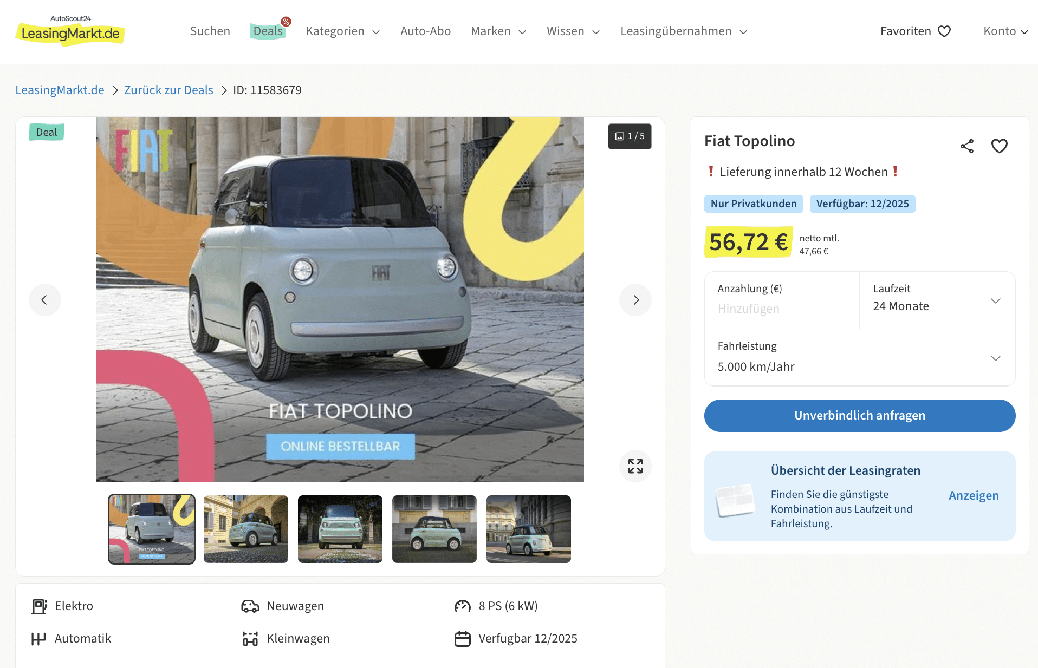
Task: Click the Leasingraten overview document icon
Action: tap(735, 500)
